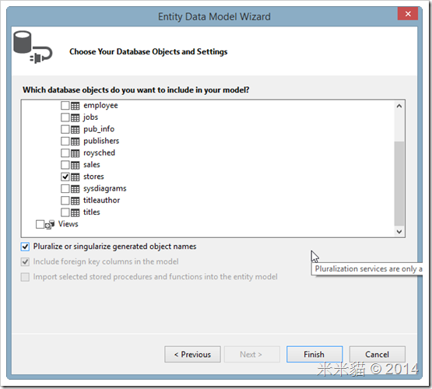The height and width of the screenshot is (389, 432).
Task: Click the Finish button
Action: (x=314, y=354)
